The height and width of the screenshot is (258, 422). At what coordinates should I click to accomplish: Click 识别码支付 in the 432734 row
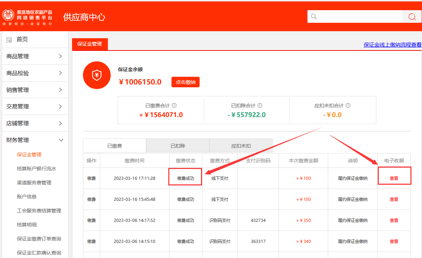coord(220,220)
